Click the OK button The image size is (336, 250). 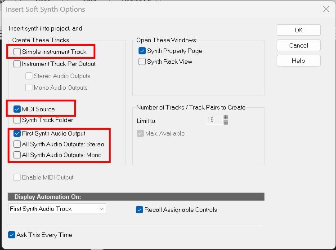(x=298, y=30)
